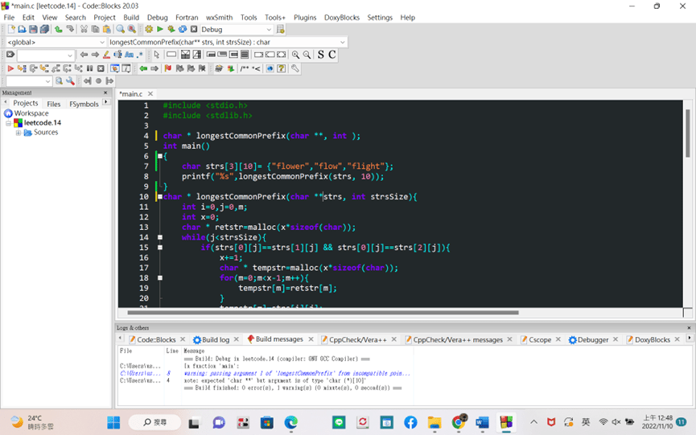
Task: Click the Cut scissors icon
Action: pos(84,30)
